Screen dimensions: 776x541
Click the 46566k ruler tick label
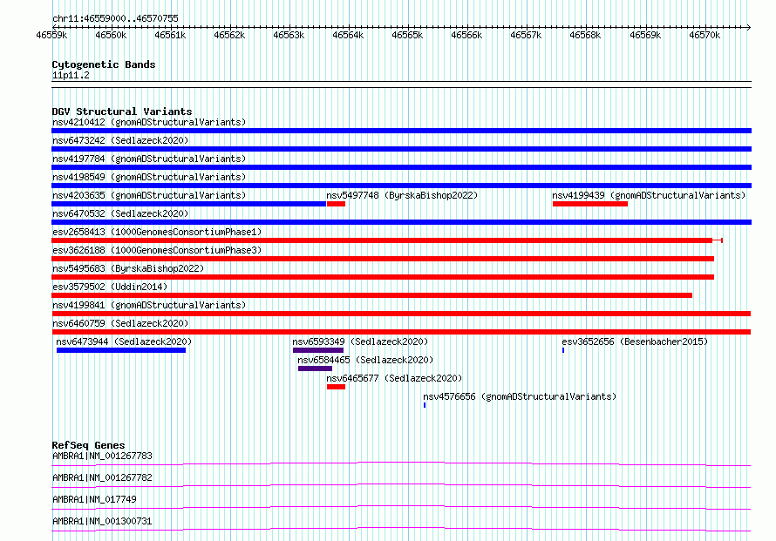(x=466, y=35)
